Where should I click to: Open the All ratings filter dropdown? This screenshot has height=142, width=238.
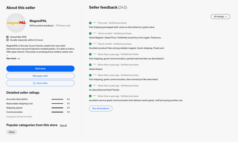220,16
